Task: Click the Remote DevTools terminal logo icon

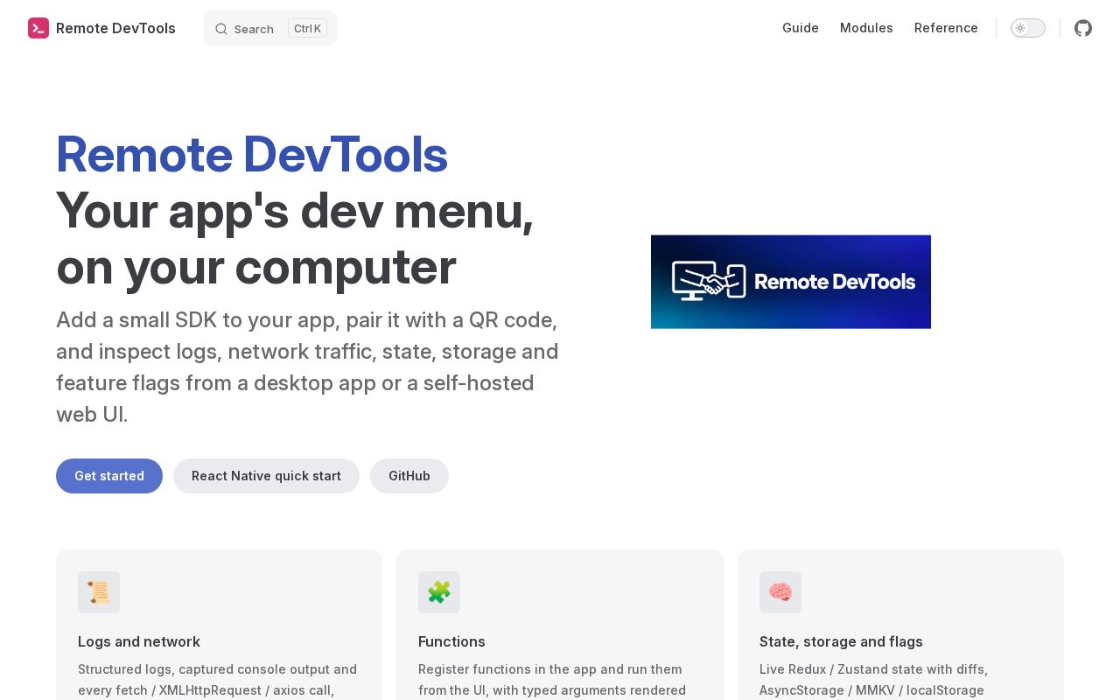Action: click(38, 28)
